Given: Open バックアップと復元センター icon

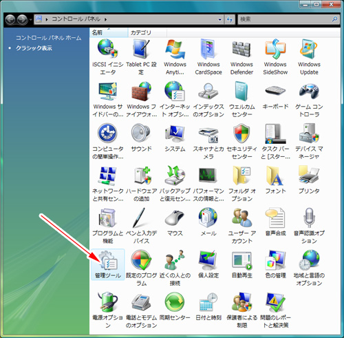Looking at the screenshot, I should click(175, 176).
